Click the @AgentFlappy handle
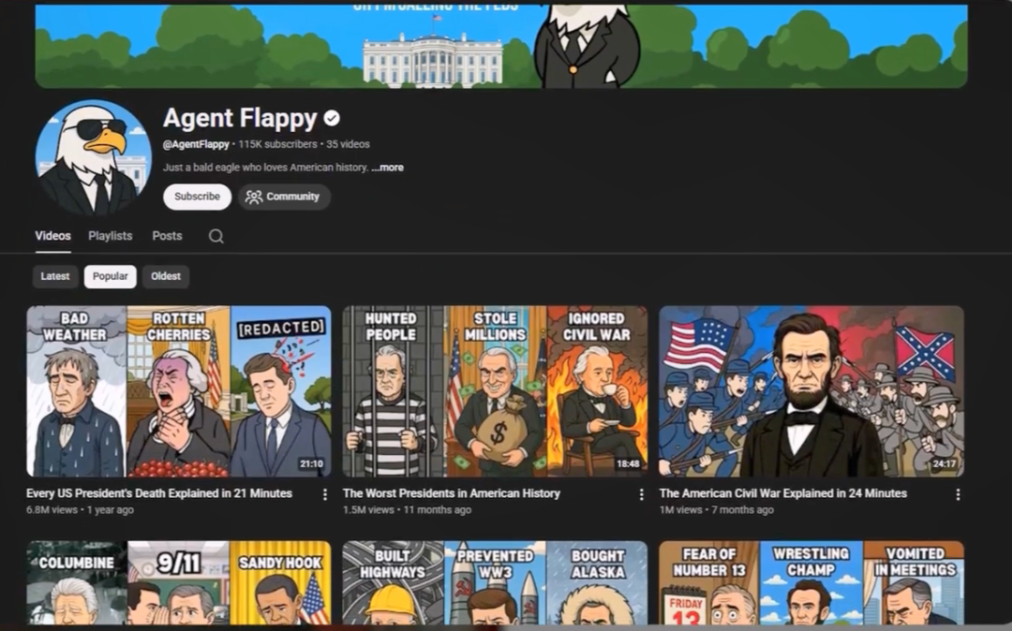 pyautogui.click(x=196, y=144)
